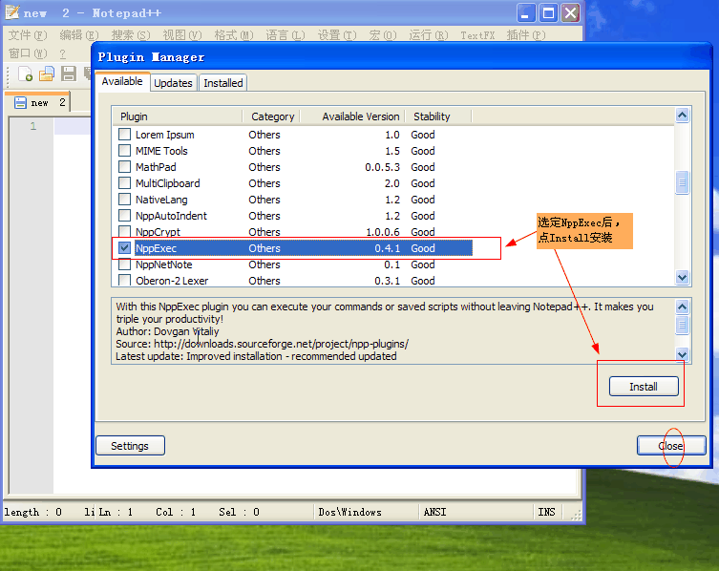Check the NppAutoIndent plugin checkbox
Viewport: 719px width, 571px height.
[x=124, y=216]
